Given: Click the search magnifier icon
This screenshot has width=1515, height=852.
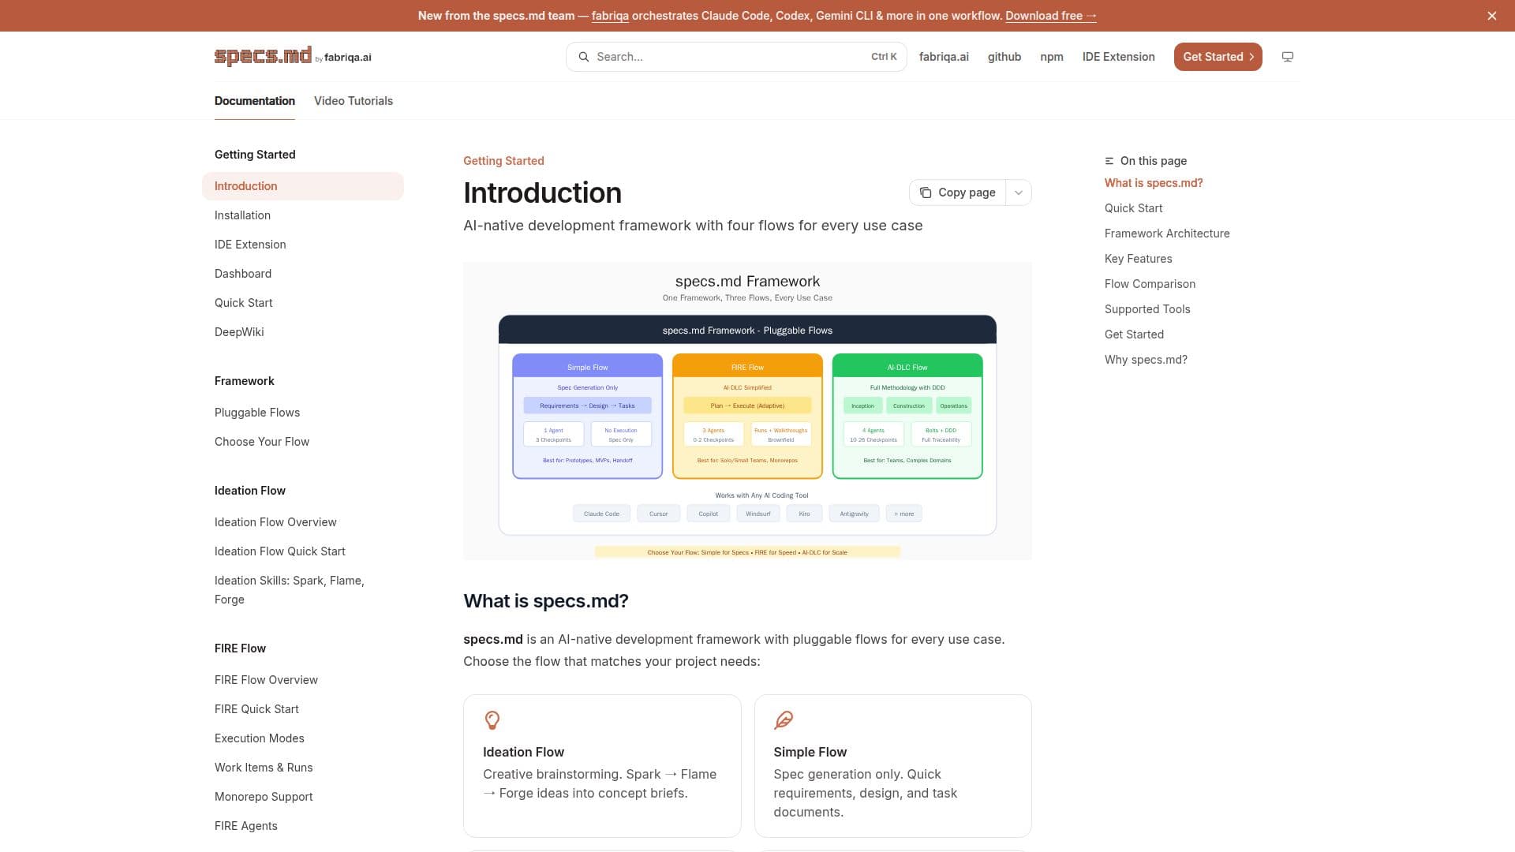Looking at the screenshot, I should pyautogui.click(x=584, y=57).
